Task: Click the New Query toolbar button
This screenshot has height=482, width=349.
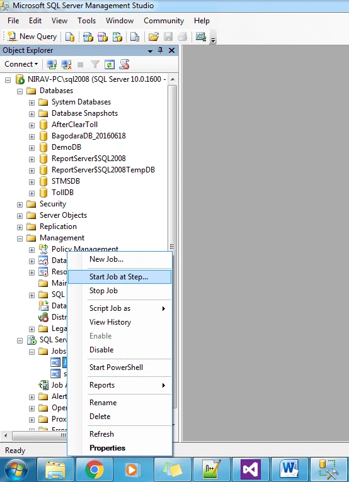Action: 32,36
